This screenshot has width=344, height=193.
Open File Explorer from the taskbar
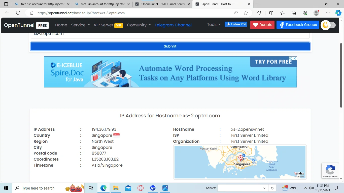(x=116, y=188)
